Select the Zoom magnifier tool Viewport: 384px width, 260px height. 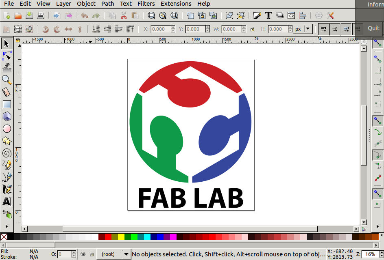point(7,80)
